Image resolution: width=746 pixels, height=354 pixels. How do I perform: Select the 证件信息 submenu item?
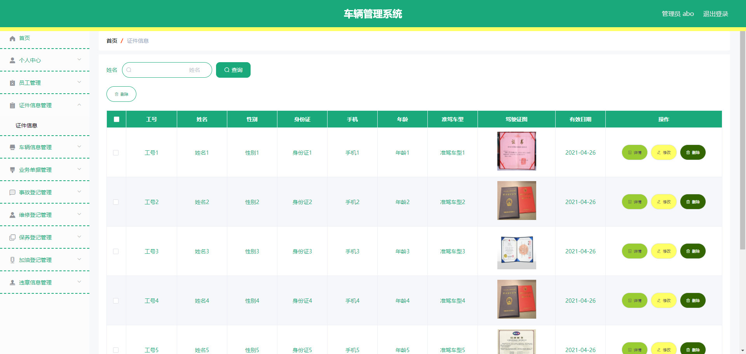point(26,126)
